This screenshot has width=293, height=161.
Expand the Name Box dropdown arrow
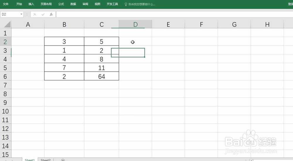[21, 14]
